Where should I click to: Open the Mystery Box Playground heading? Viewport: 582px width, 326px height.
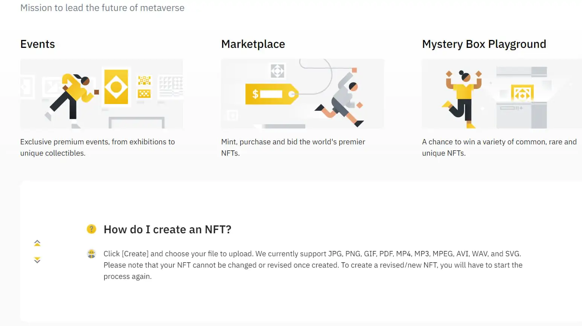click(x=484, y=44)
